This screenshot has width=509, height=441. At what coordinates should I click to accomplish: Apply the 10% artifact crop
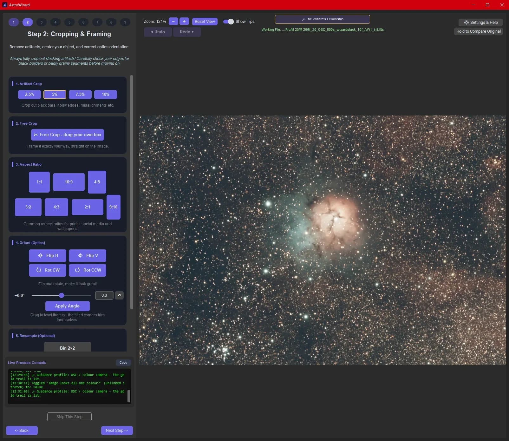pos(106,95)
